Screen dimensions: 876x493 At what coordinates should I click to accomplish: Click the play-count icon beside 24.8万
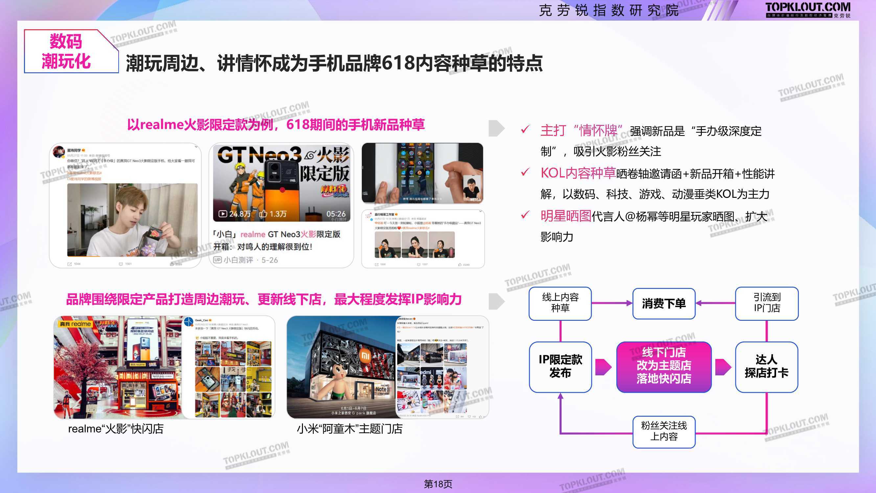click(x=222, y=214)
